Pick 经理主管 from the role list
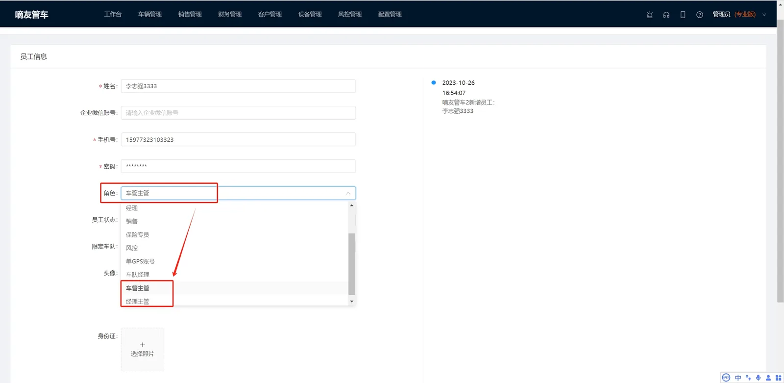The height and width of the screenshot is (383, 784). click(x=234, y=301)
